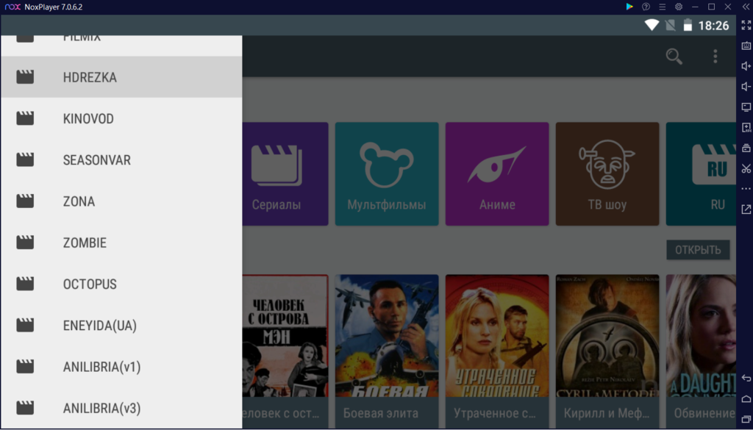The width and height of the screenshot is (753, 430).
Task: Click the install APK icon in Nox sidebar
Action: pyautogui.click(x=746, y=127)
